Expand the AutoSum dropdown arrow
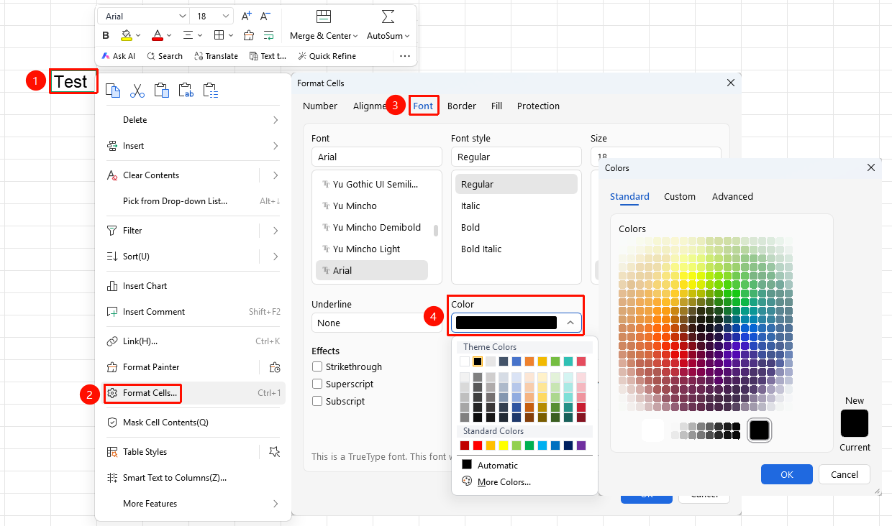 point(407,36)
